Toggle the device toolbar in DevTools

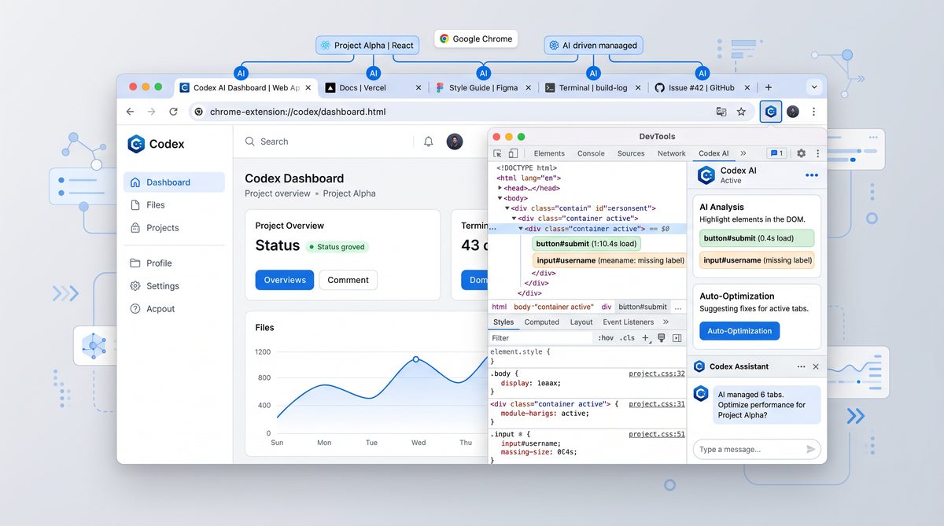pos(513,154)
